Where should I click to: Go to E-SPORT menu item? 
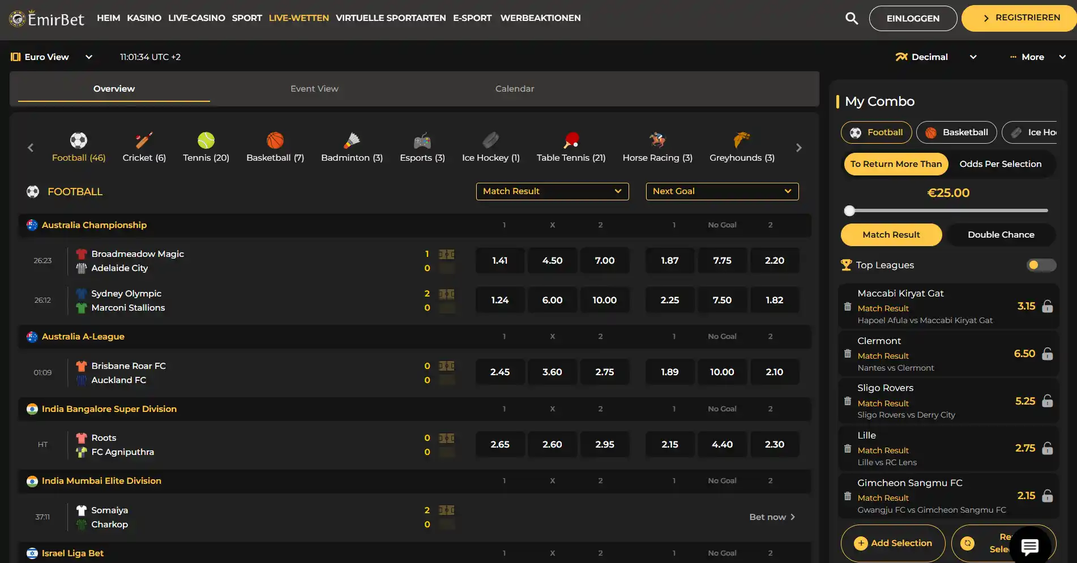(x=472, y=18)
